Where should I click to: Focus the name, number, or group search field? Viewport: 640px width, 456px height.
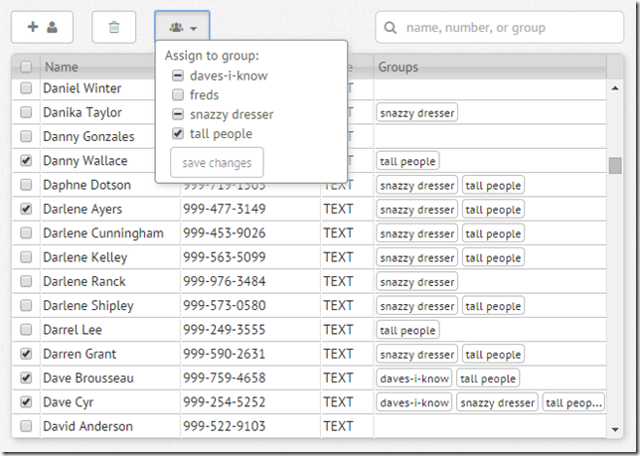(x=500, y=28)
